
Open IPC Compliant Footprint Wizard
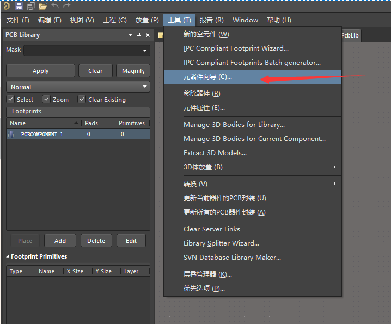tap(253, 48)
